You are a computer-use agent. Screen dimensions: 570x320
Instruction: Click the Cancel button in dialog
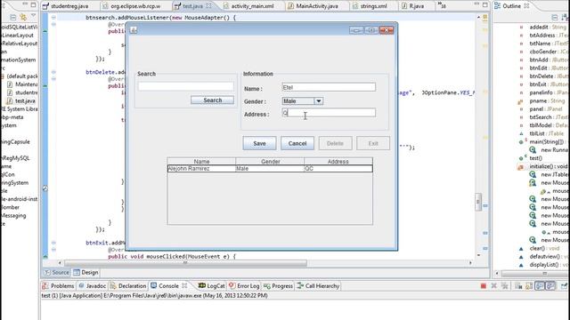(297, 143)
